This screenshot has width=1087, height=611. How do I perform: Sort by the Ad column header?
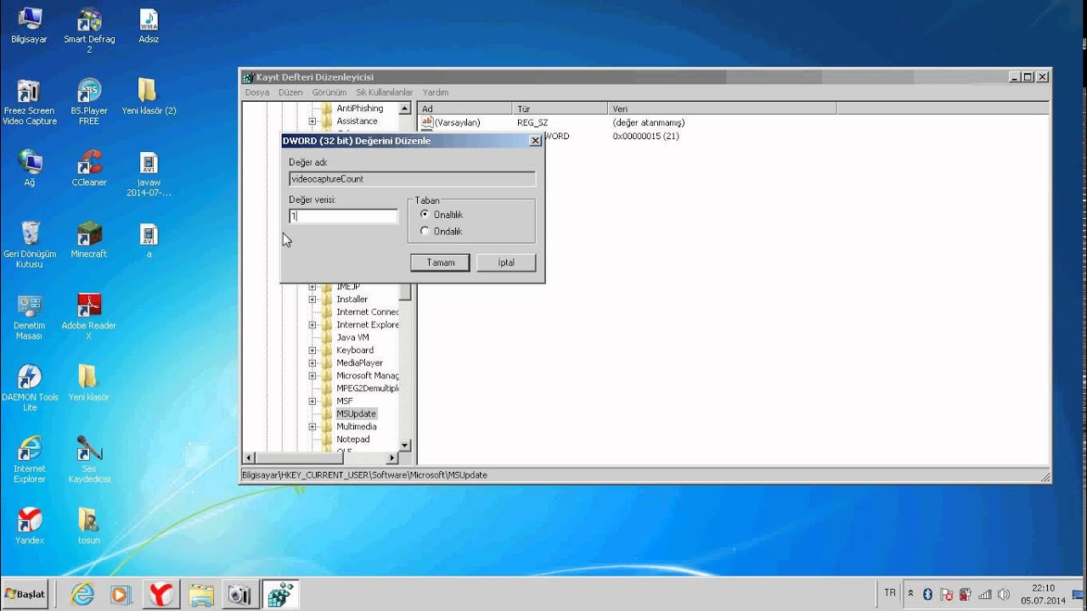(x=465, y=109)
